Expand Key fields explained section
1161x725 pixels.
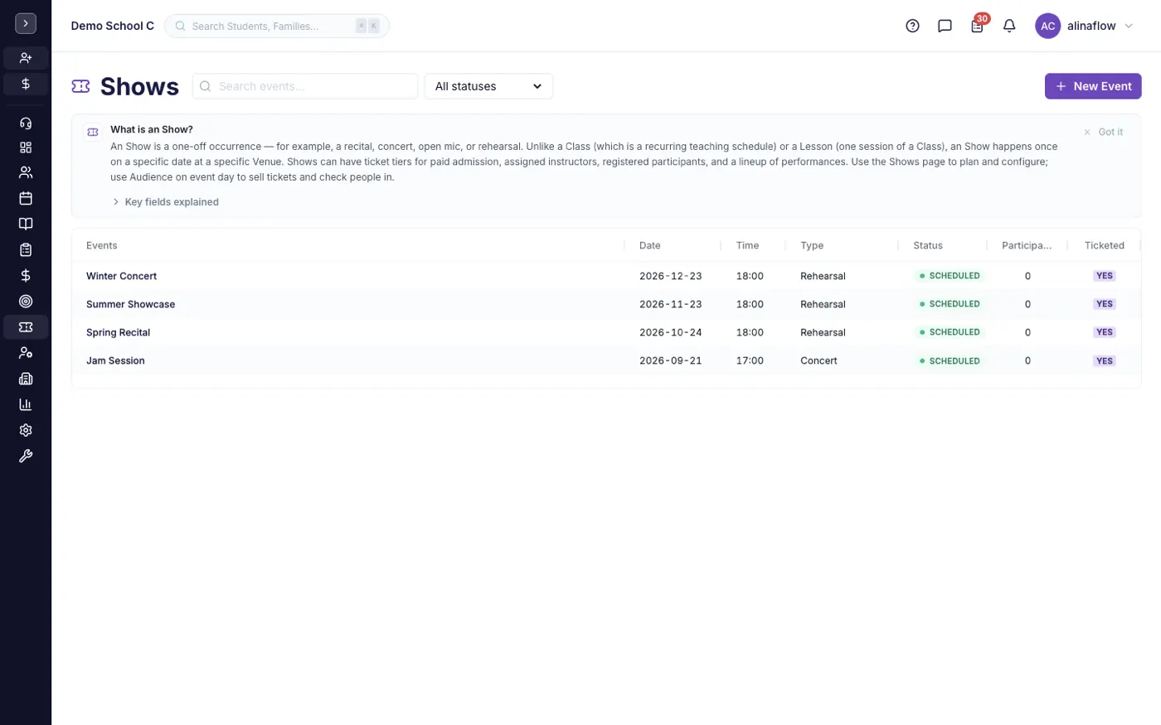point(165,202)
